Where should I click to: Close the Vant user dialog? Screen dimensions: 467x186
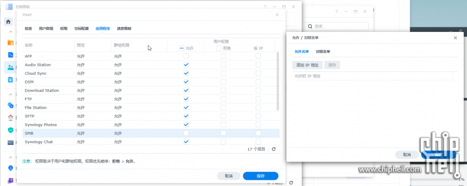pos(277,15)
